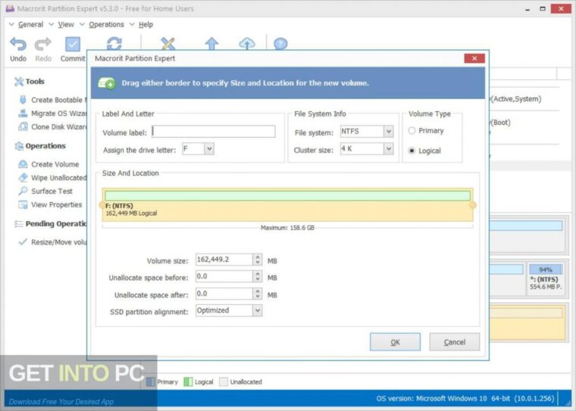Click the Unallocate space before spinner

pos(258,276)
